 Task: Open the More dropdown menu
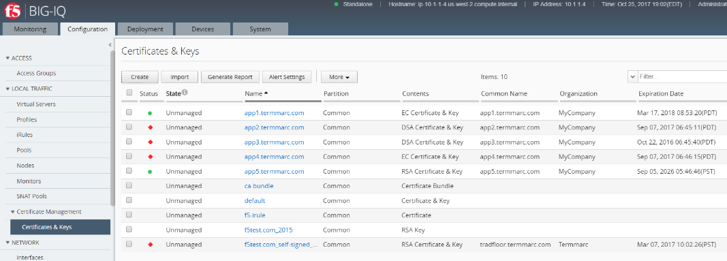coord(339,77)
